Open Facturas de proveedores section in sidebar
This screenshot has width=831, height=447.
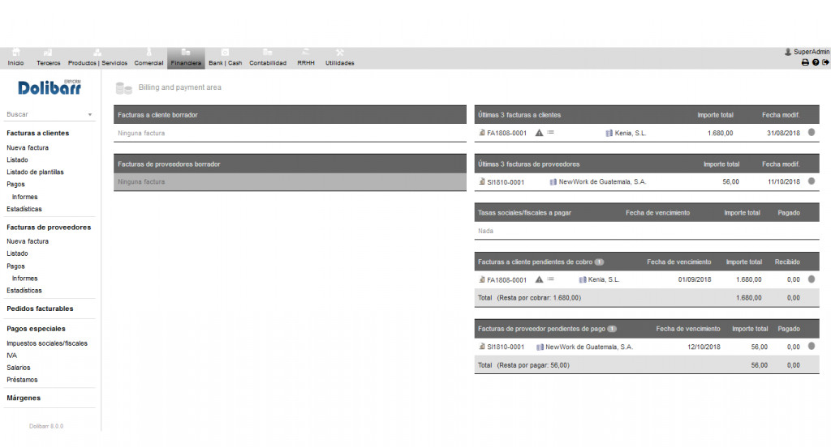point(49,228)
